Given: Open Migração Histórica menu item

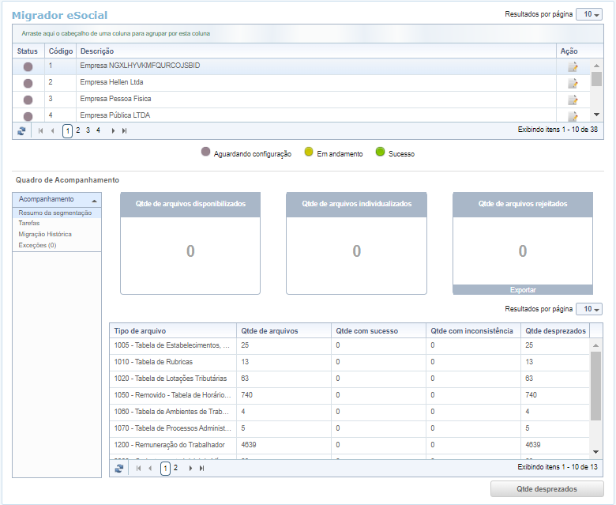Looking at the screenshot, I should pos(45,235).
